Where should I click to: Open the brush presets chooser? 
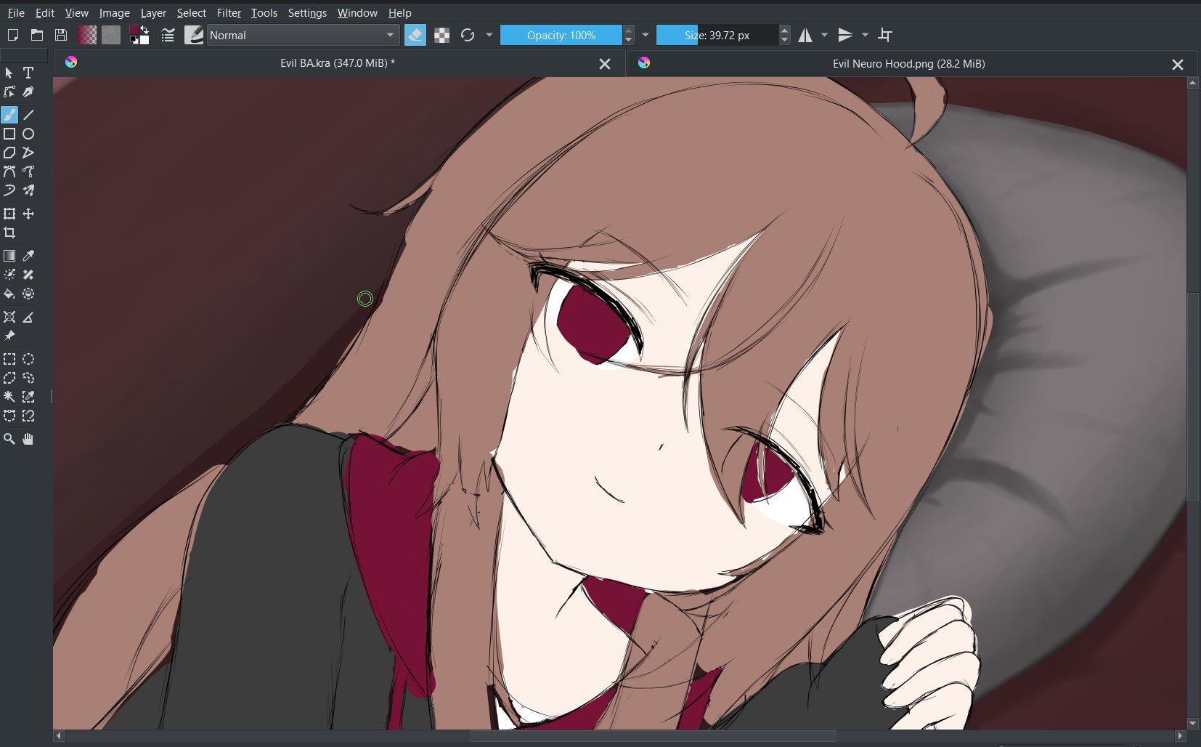(194, 35)
